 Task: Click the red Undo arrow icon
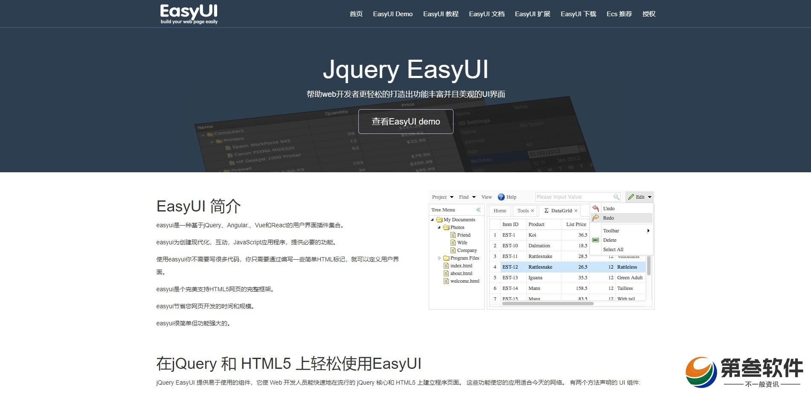tap(596, 209)
